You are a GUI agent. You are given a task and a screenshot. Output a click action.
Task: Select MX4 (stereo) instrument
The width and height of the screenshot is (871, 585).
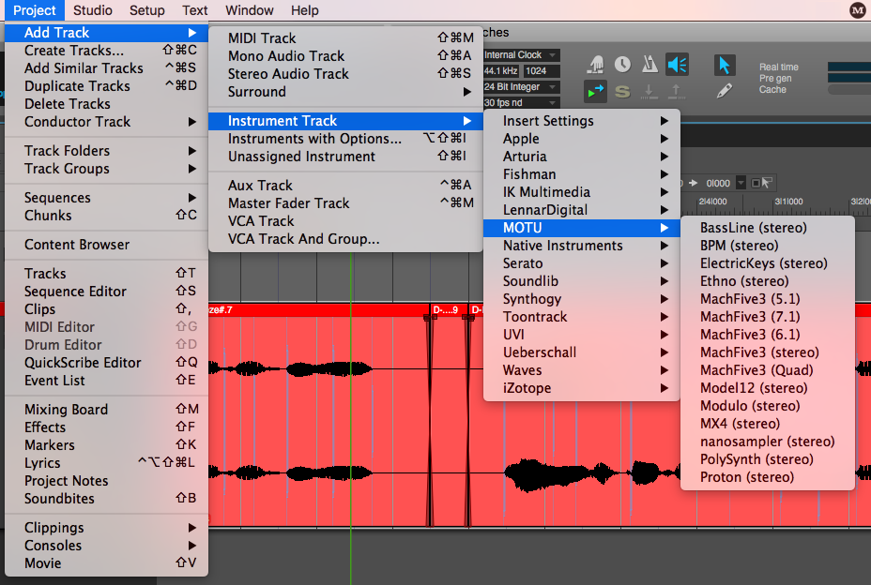(x=767, y=424)
